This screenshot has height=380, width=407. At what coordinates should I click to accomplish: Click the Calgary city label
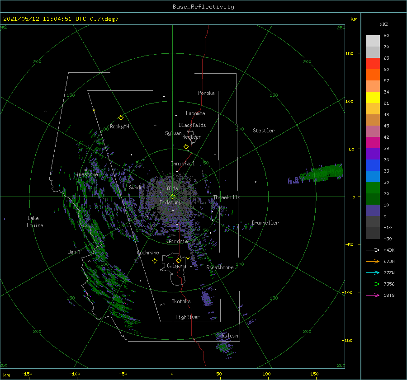(176, 266)
